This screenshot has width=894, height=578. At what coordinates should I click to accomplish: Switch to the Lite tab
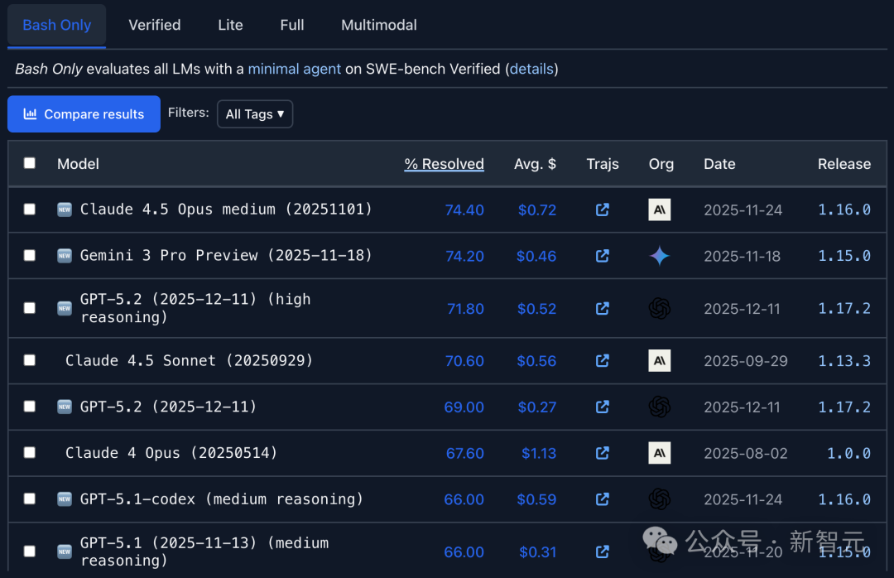(230, 25)
